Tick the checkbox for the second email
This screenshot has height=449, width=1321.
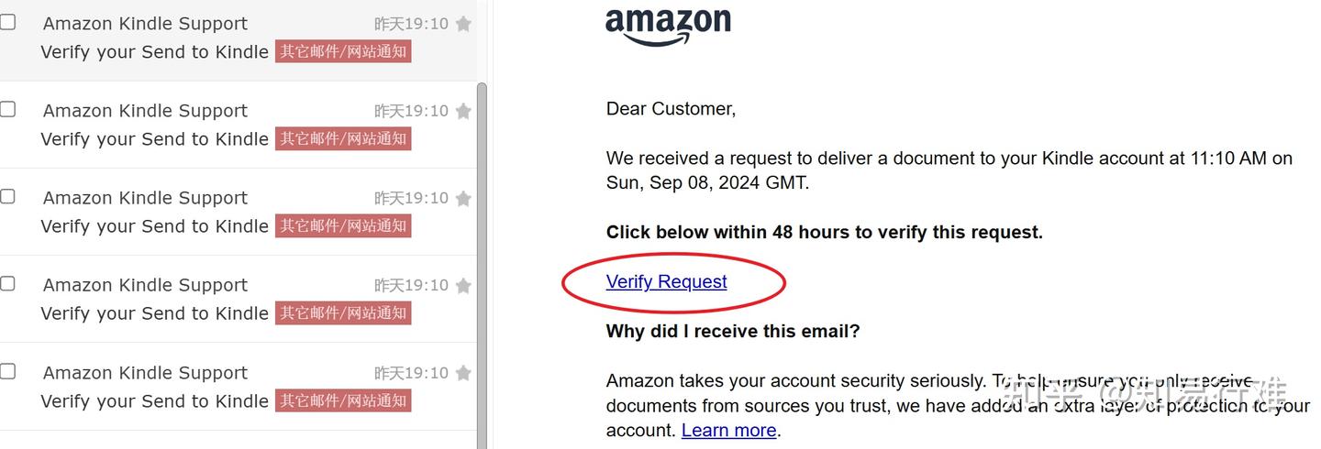click(8, 109)
